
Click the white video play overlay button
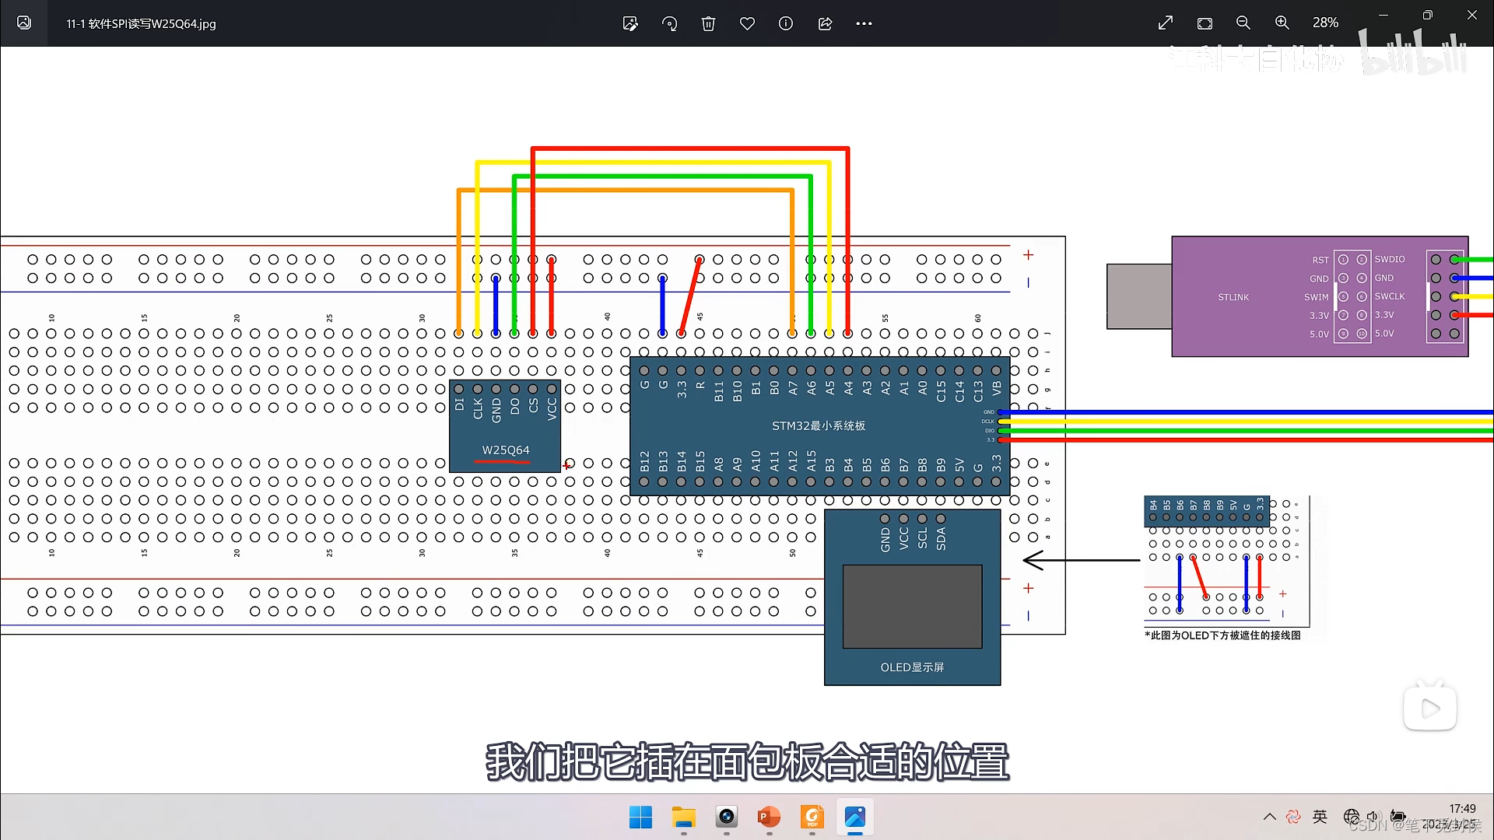click(x=1429, y=708)
